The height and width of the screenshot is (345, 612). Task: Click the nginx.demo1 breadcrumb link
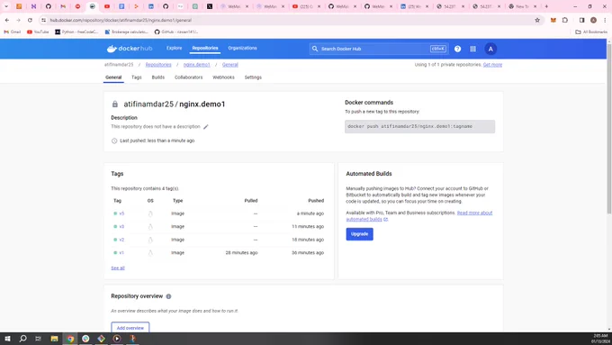click(197, 65)
